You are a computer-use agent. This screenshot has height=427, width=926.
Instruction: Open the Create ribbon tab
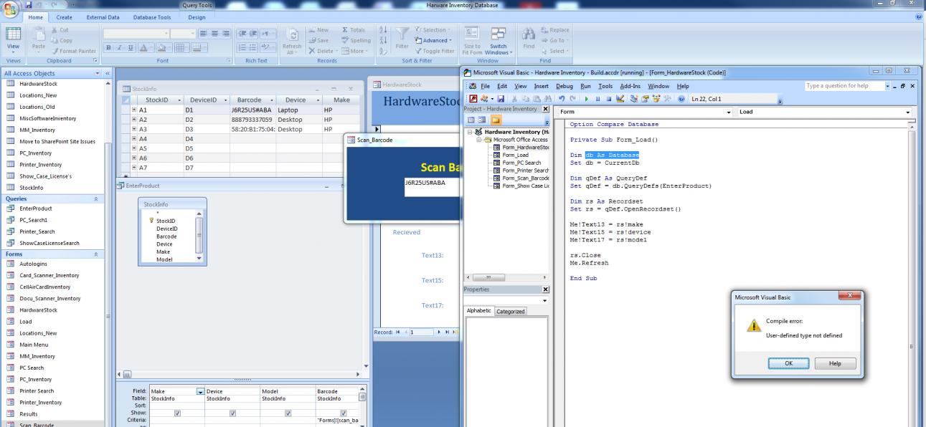(x=64, y=16)
